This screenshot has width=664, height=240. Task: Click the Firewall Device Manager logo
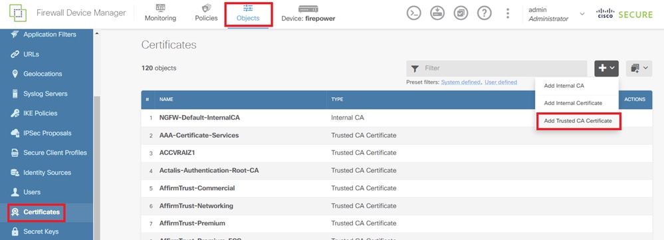click(x=18, y=13)
